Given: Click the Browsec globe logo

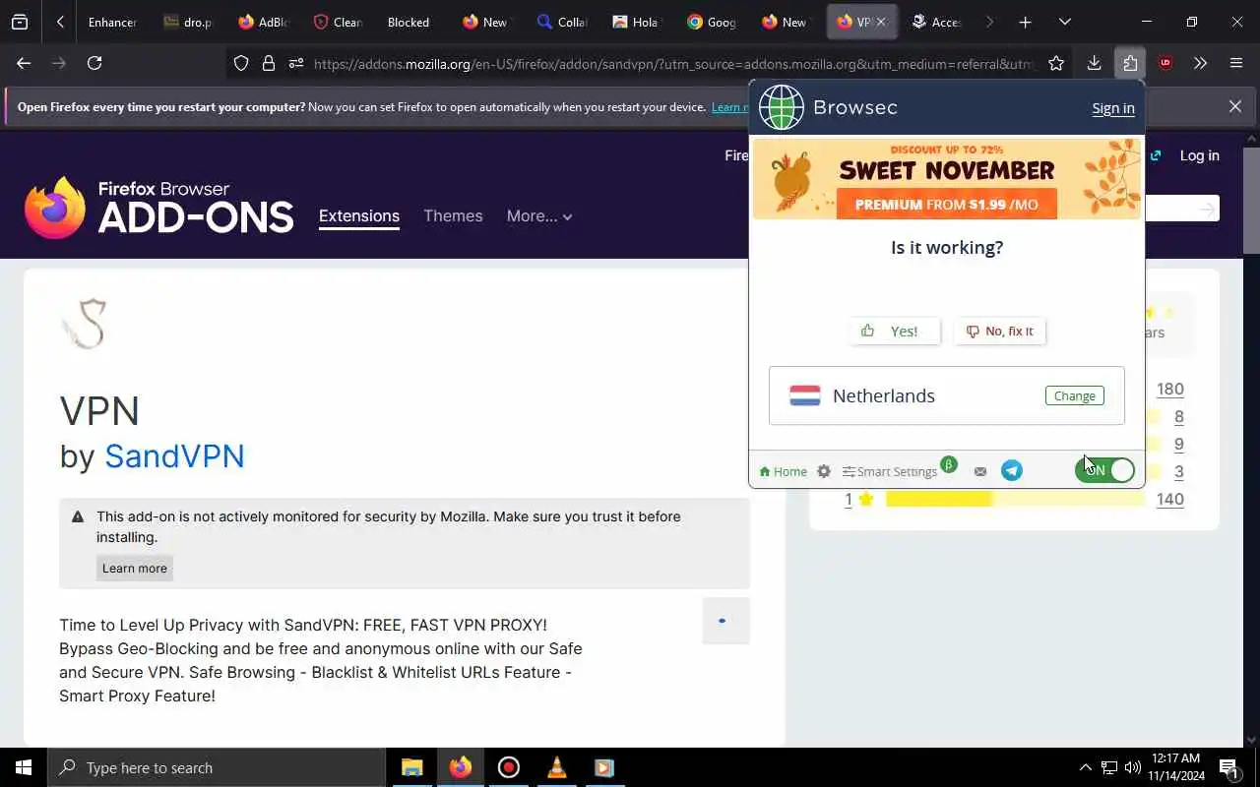Looking at the screenshot, I should click(782, 107).
